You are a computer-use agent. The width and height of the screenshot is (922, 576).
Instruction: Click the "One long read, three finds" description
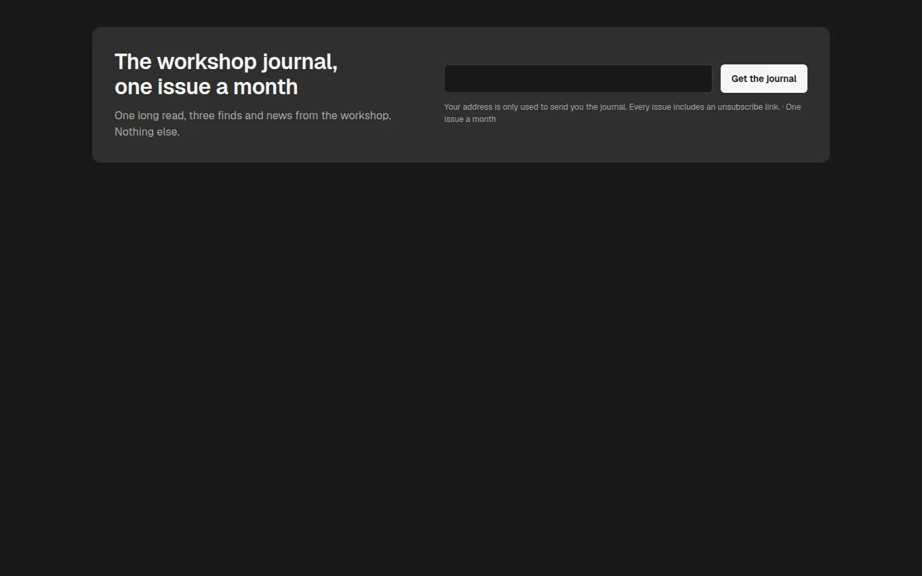pyautogui.click(x=253, y=123)
